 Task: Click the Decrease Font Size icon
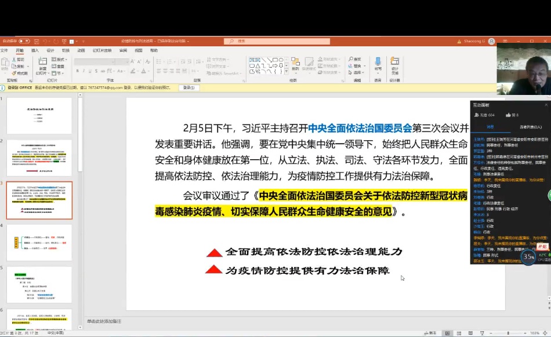140,62
